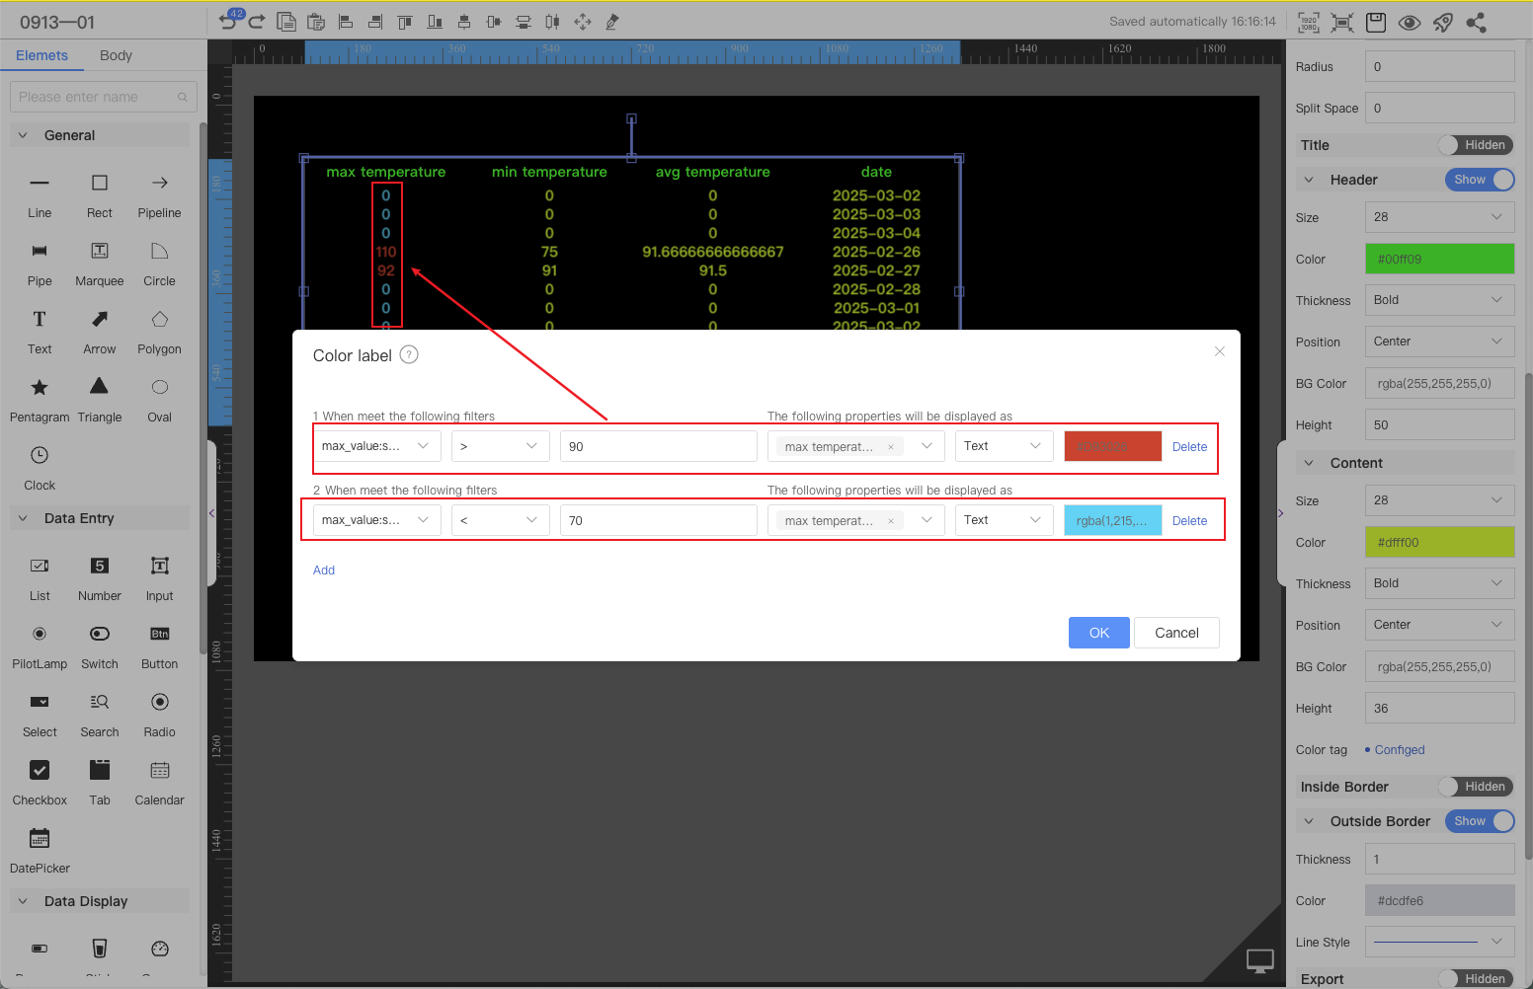Pick the Pentagram star shape
This screenshot has width=1533, height=989.
point(40,388)
